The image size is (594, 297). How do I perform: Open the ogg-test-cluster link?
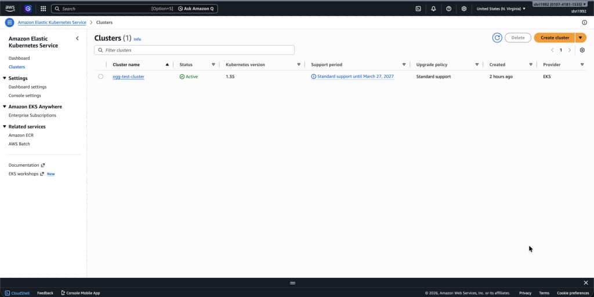(x=128, y=76)
